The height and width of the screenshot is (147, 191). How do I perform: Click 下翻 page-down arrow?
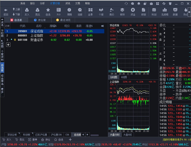pyautogui.click(x=16, y=14)
